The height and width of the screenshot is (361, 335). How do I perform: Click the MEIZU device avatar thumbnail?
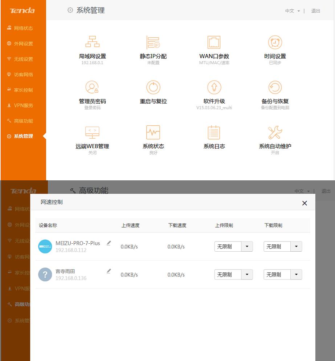(45, 246)
